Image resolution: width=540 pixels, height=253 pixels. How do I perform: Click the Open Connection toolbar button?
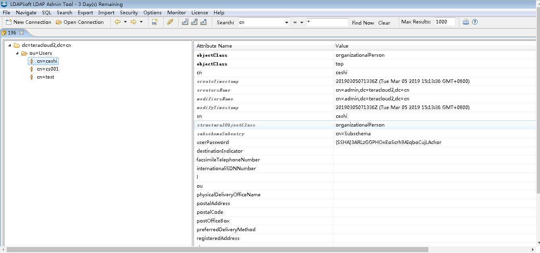(80, 22)
